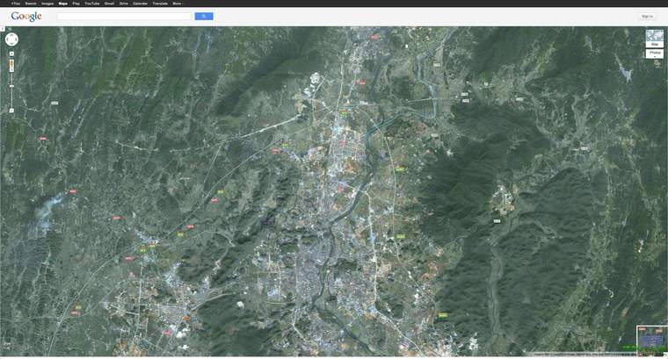Open the More menu in top bar
Viewport: 668px width, 359px height.
pyautogui.click(x=178, y=4)
